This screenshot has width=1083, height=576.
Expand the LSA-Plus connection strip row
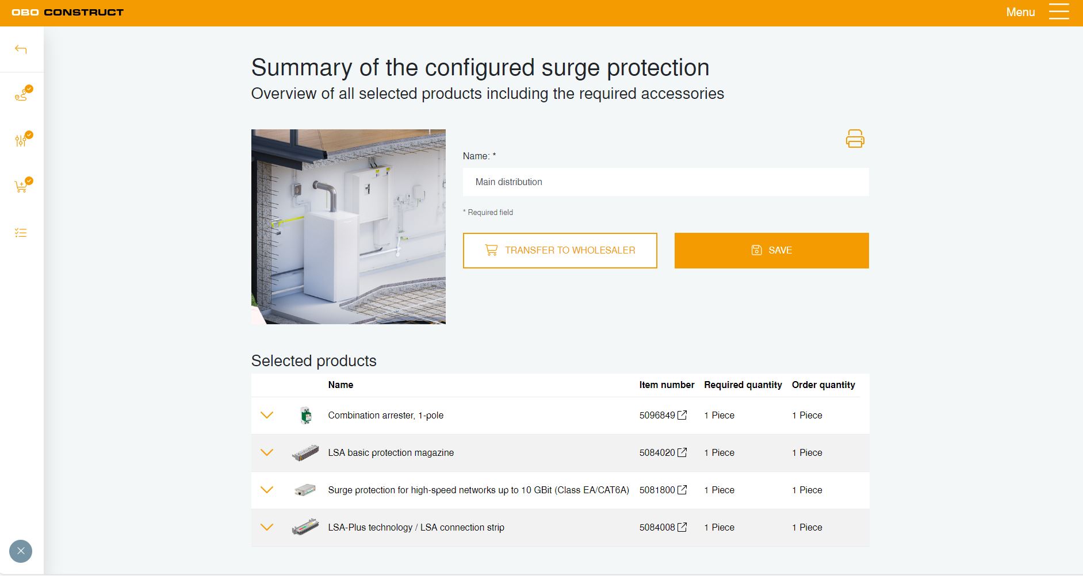click(267, 527)
